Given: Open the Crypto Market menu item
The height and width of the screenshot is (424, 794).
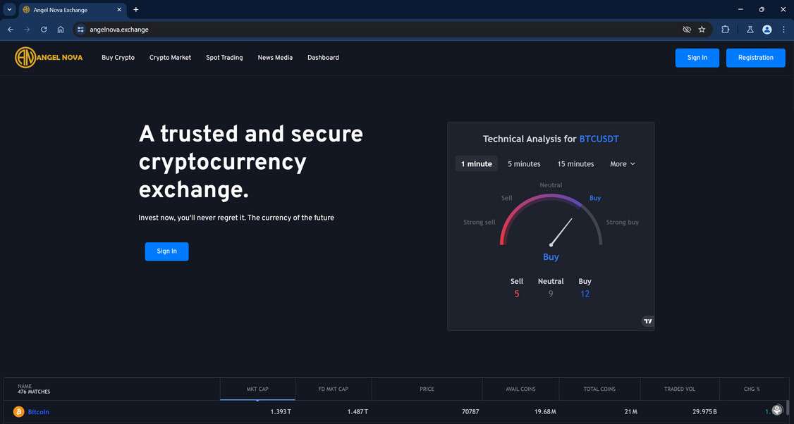Looking at the screenshot, I should [x=169, y=57].
